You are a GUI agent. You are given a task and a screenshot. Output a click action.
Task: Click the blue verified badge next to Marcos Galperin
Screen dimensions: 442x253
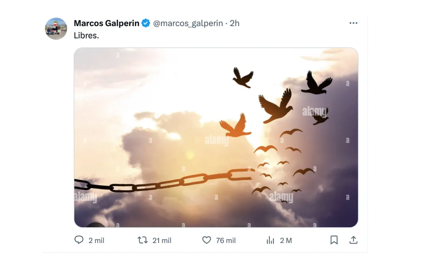[145, 23]
